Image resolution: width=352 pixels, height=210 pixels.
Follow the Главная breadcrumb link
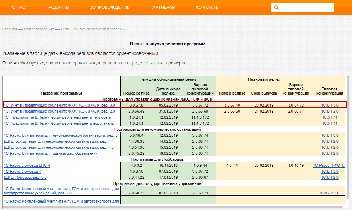click(x=10, y=29)
